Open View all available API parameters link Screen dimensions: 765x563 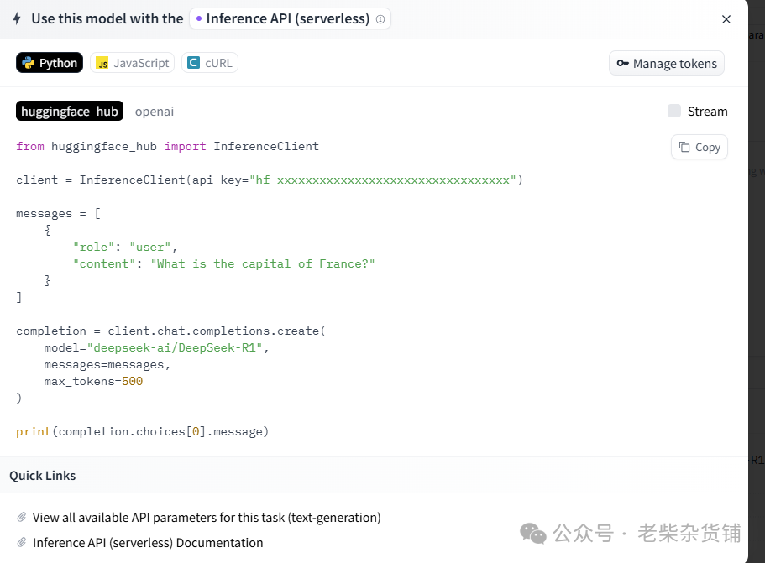click(x=207, y=517)
